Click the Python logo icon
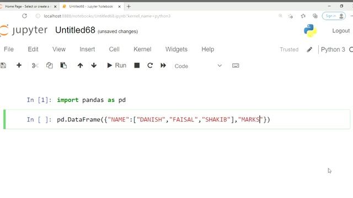Viewport: 353px width, 198px height. coord(310,31)
